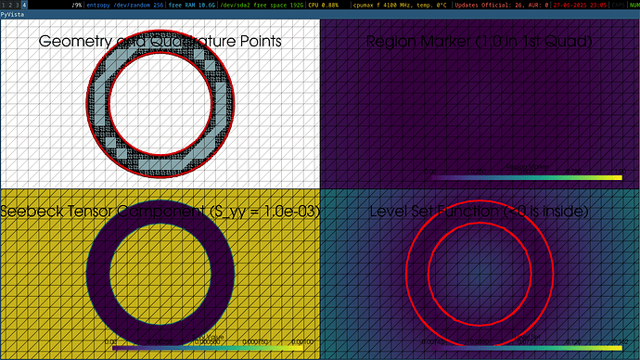This screenshot has height=360, width=640.
Task: Click the Geometry and Quadrature Points title
Action: tap(160, 41)
